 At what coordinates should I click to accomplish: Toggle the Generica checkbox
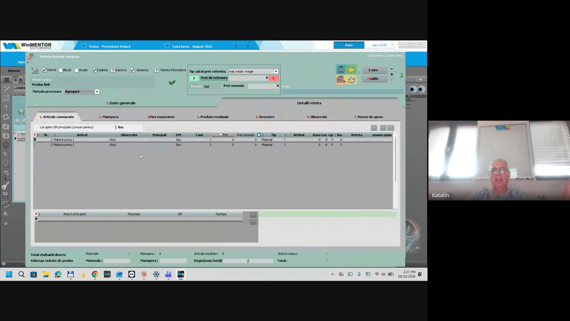[x=132, y=70]
